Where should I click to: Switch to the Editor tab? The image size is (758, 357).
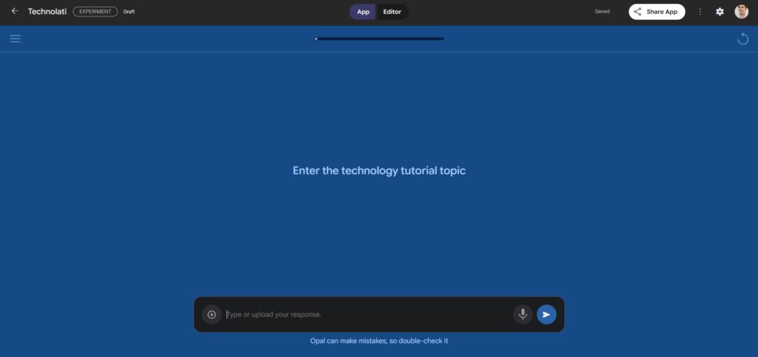(392, 12)
